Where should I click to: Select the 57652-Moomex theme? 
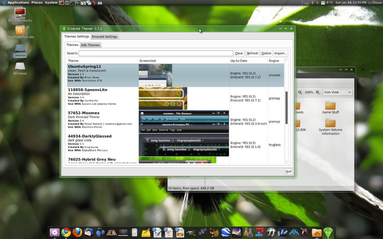point(175,122)
